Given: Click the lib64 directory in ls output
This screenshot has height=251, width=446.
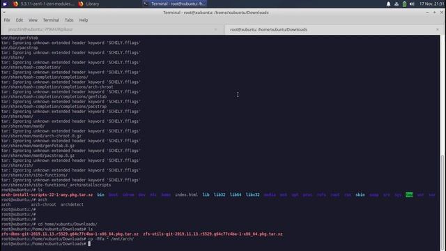Looking at the screenshot, I should (236, 195).
